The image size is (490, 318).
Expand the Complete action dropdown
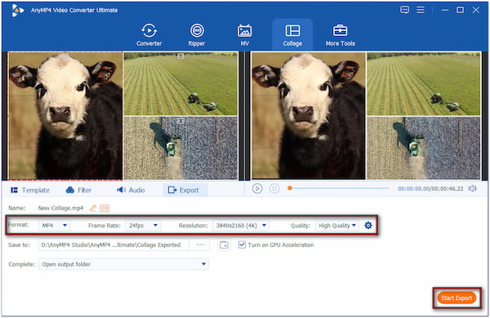tap(124, 264)
